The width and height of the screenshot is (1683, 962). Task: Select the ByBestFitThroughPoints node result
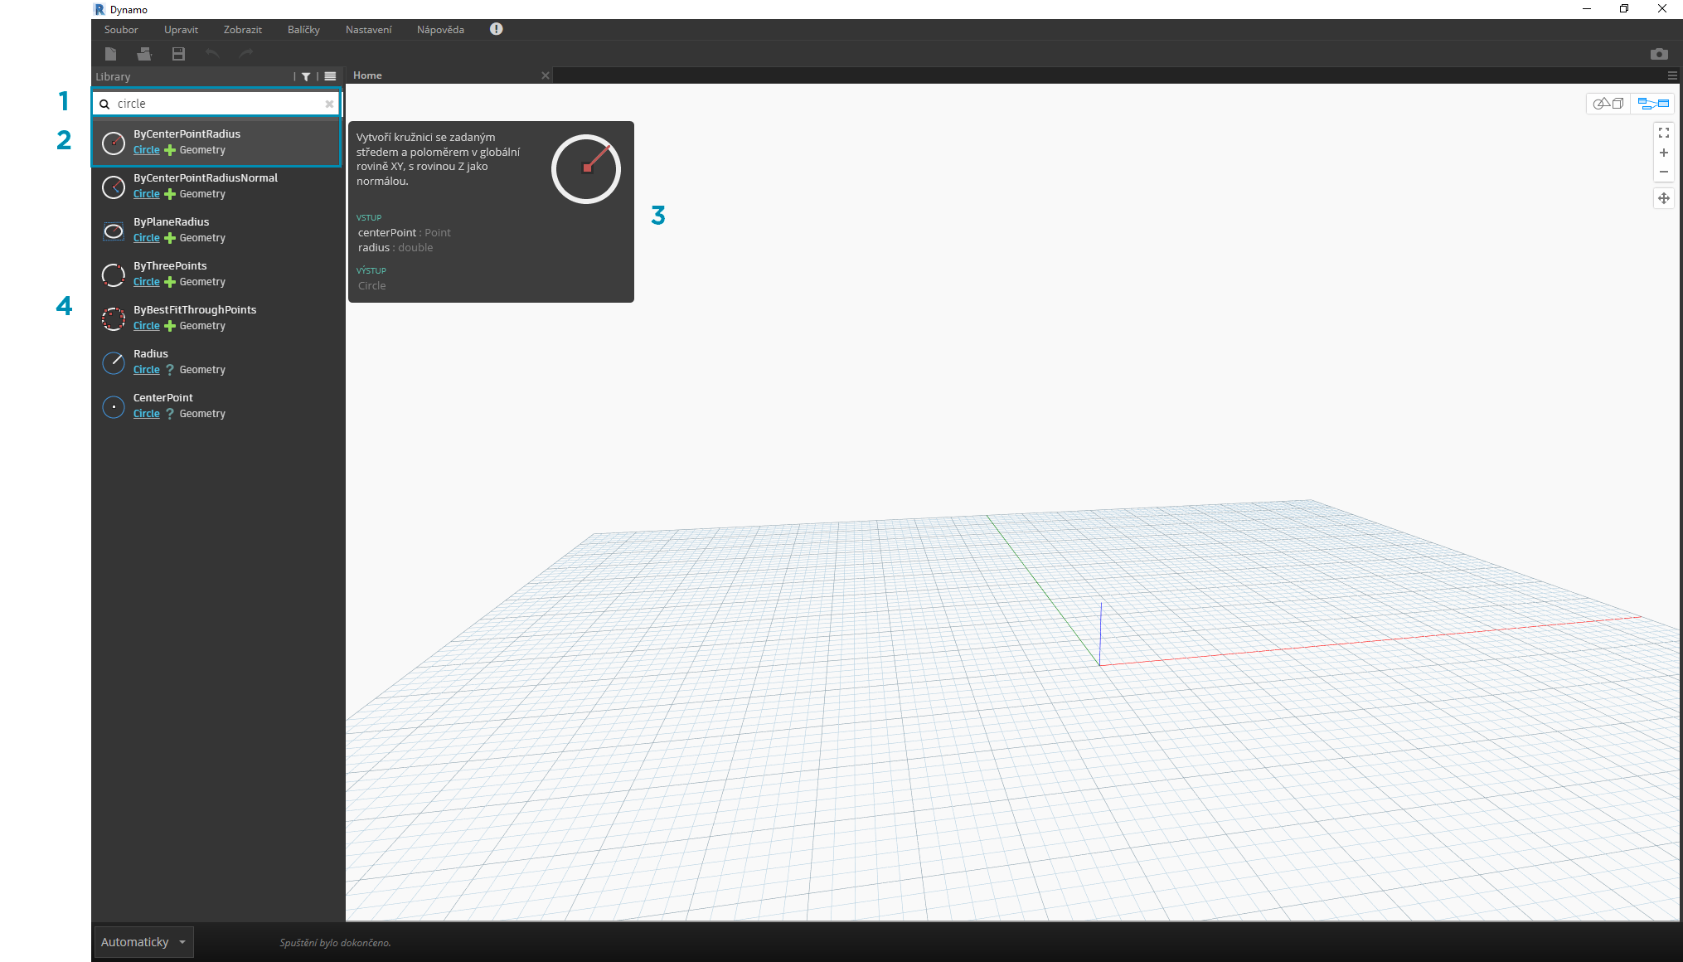point(216,318)
